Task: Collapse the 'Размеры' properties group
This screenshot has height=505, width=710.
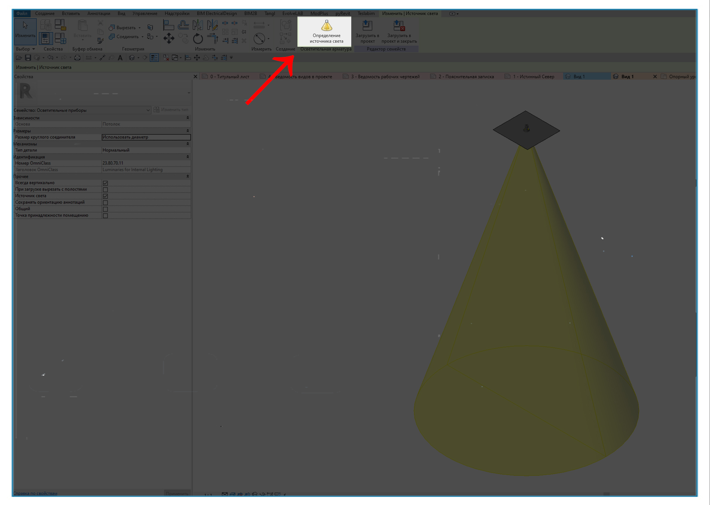Action: [x=188, y=131]
